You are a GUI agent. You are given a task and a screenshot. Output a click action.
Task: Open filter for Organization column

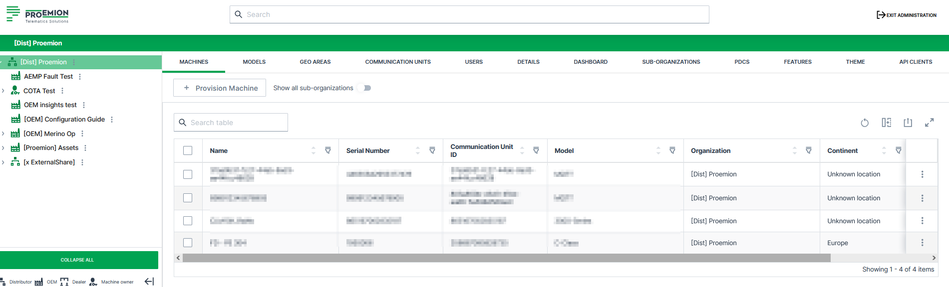pos(809,150)
